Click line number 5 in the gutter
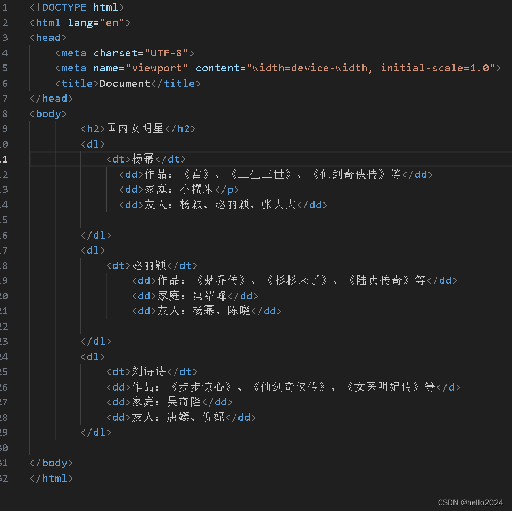This screenshot has width=512, height=511. [5, 68]
